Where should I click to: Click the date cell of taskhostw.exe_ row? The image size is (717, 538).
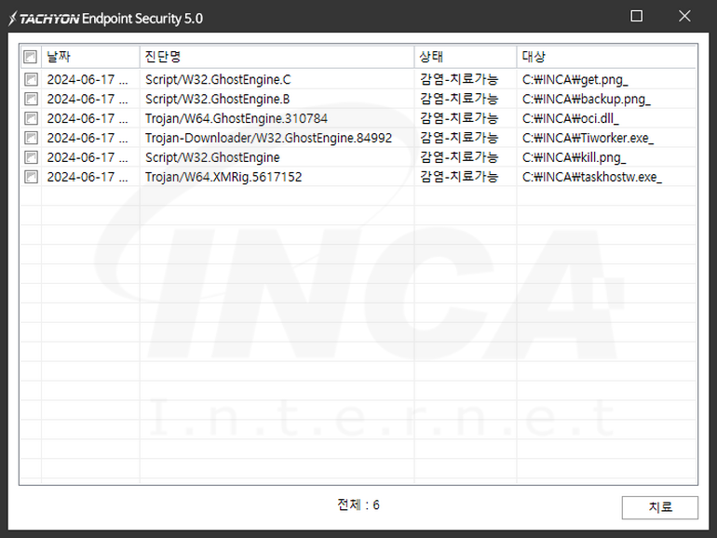[x=88, y=177]
